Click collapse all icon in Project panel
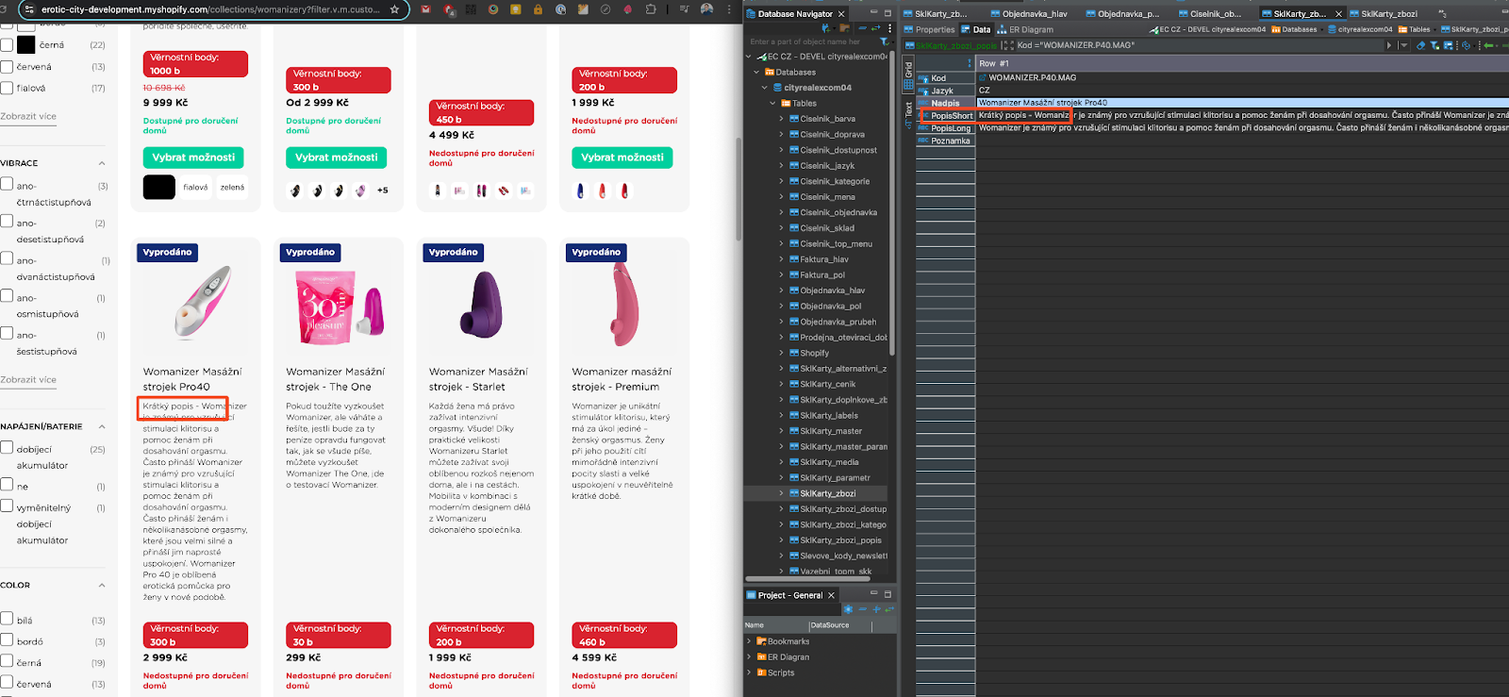The image size is (1509, 697). [862, 609]
